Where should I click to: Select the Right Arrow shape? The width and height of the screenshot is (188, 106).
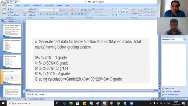coord(124,12)
